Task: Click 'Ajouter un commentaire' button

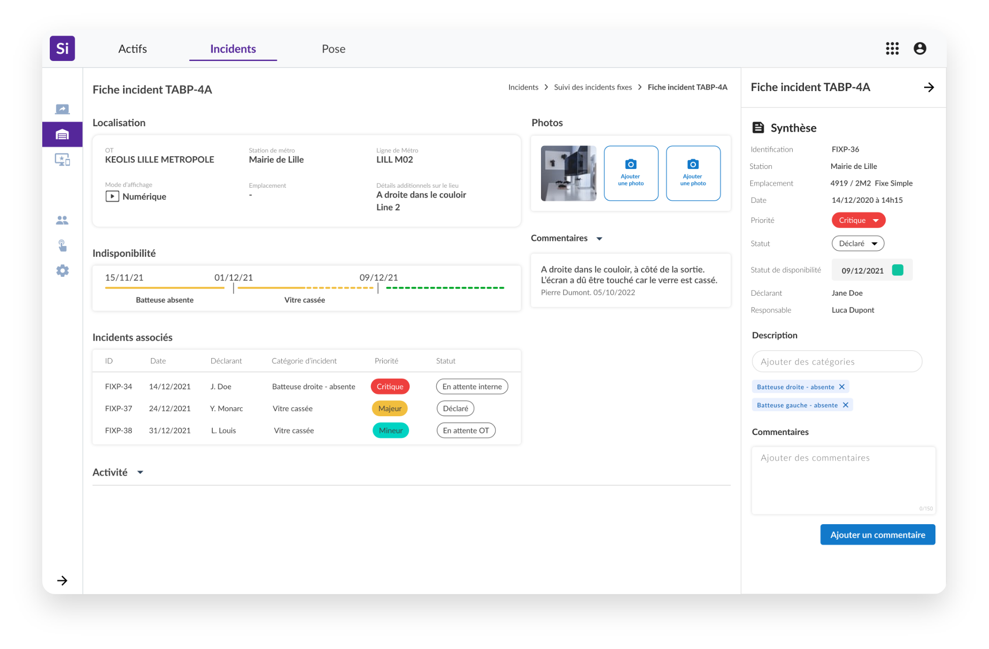Action: pyautogui.click(x=877, y=534)
